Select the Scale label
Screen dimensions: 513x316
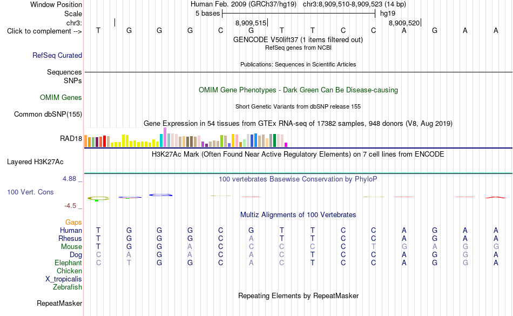73,14
